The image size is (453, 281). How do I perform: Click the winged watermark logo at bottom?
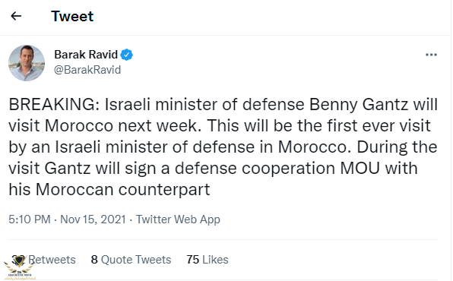(x=19, y=267)
